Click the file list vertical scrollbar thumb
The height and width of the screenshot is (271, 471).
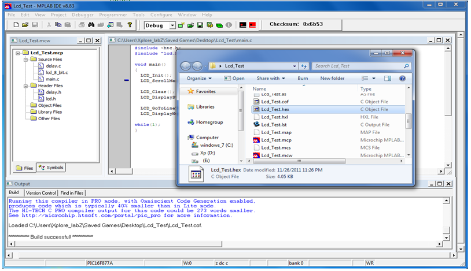(408, 121)
